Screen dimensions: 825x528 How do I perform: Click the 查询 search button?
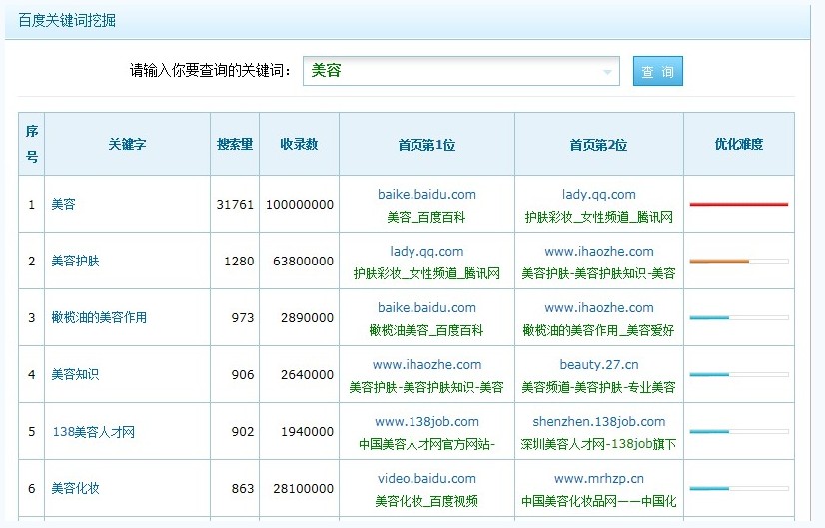click(657, 72)
